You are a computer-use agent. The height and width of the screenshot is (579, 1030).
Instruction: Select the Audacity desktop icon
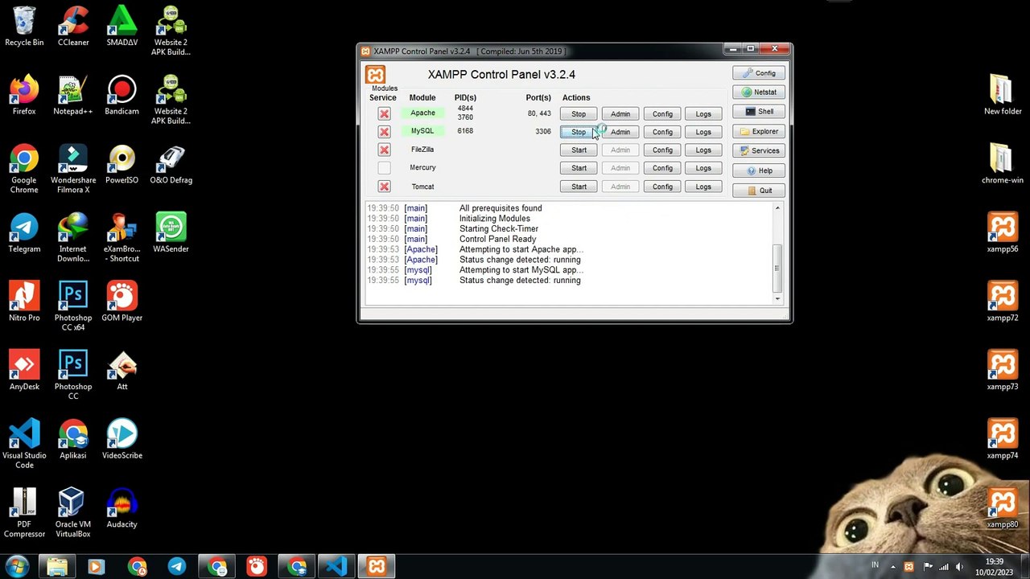122,509
